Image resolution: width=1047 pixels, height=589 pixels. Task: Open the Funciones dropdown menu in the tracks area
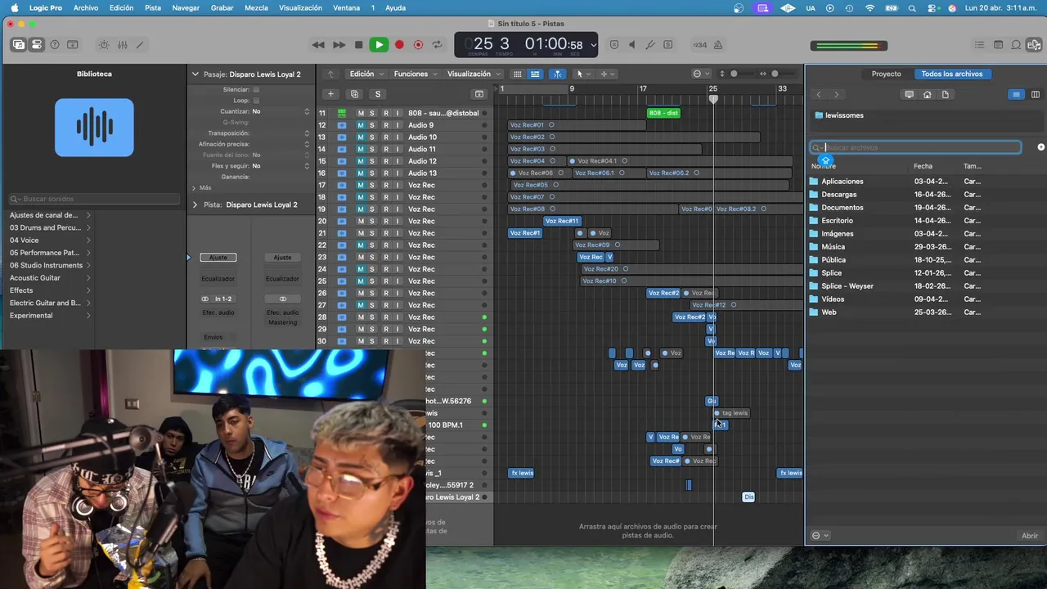tap(416, 74)
